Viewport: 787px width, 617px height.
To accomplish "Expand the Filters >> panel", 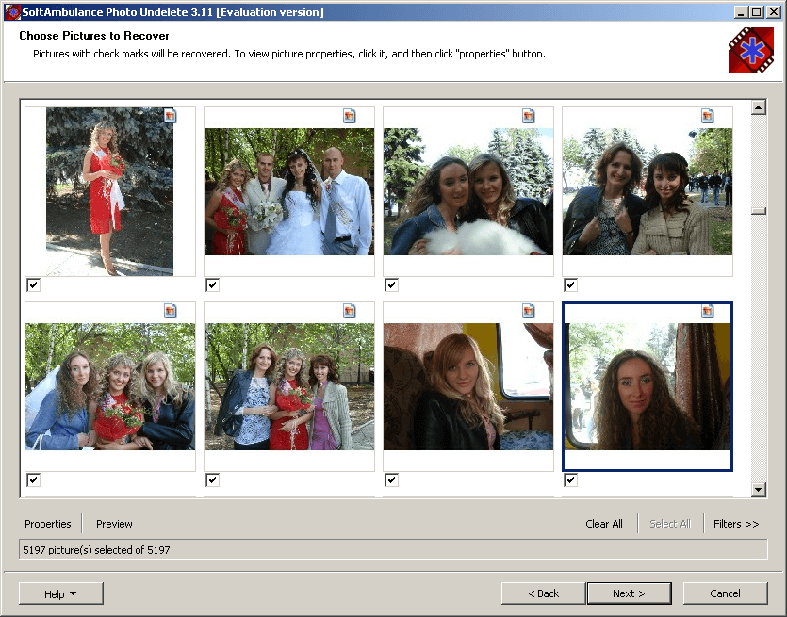I will [736, 524].
